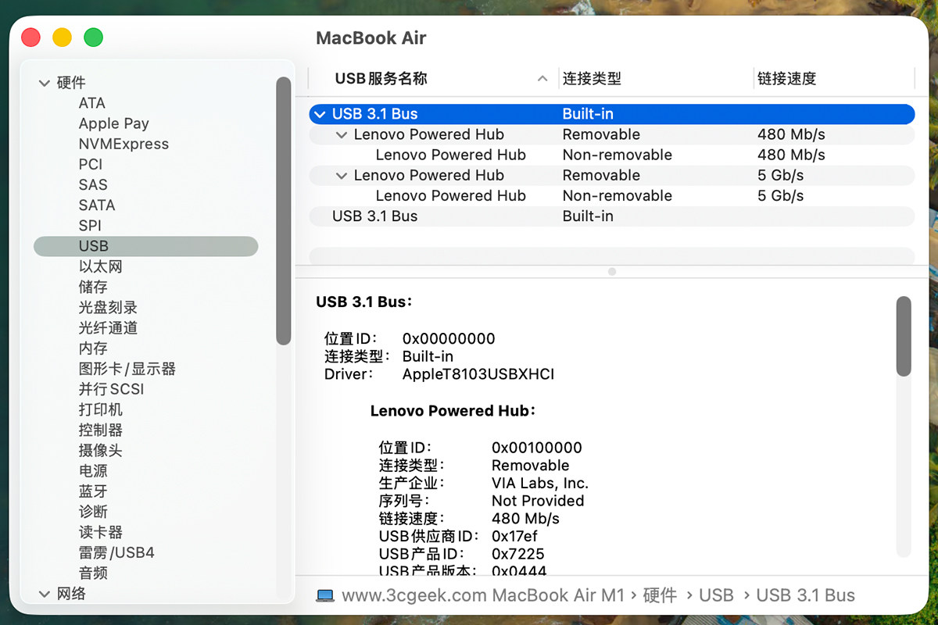The width and height of the screenshot is (938, 625).
Task: Collapse the 网络 sidebar section
Action: (45, 594)
